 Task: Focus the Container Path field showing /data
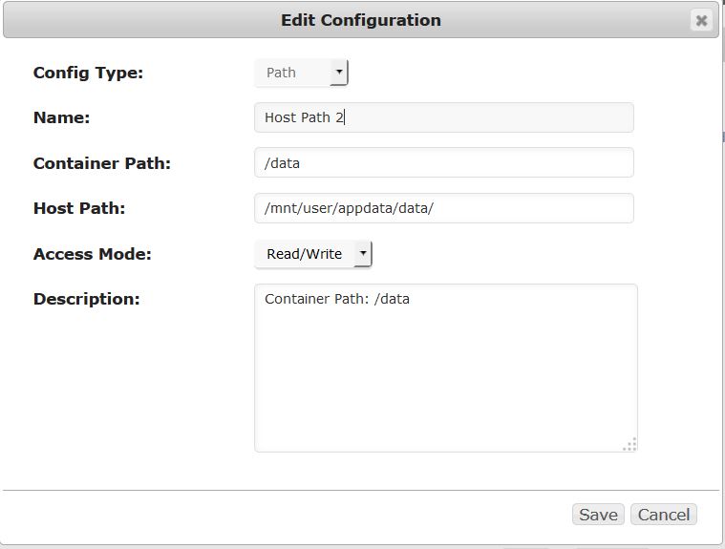444,162
